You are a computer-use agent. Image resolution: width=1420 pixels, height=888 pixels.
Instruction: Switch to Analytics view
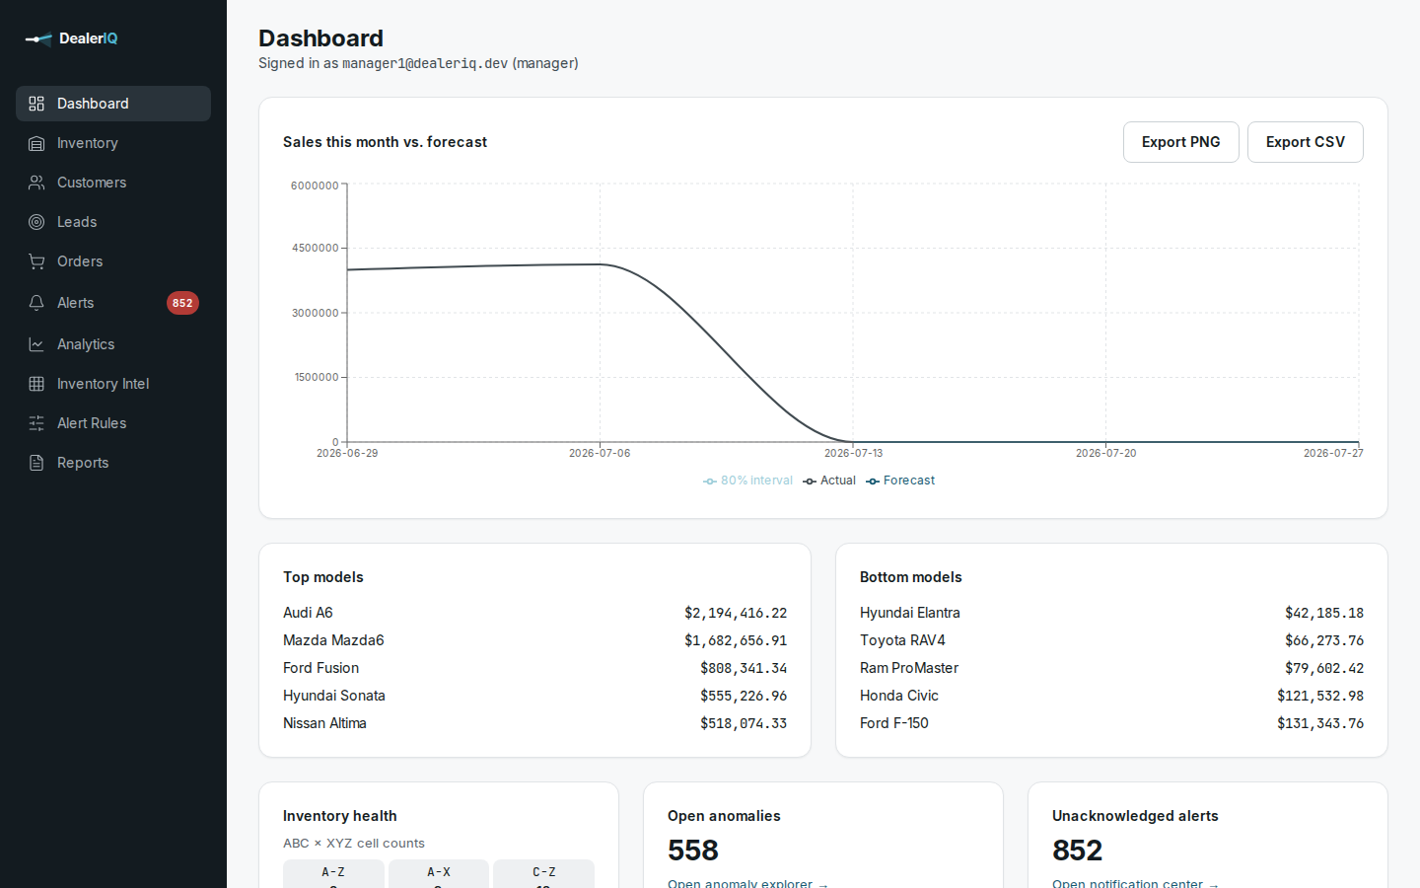click(113, 344)
